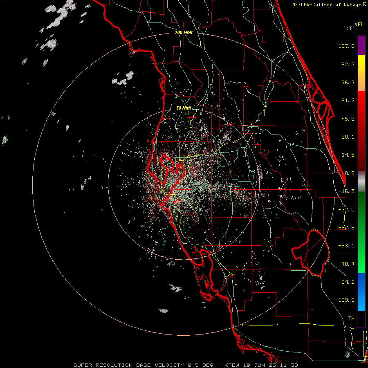The height and width of the screenshot is (368, 368).
Task: Click the 61.2 velocity scale value
Action: click(348, 101)
